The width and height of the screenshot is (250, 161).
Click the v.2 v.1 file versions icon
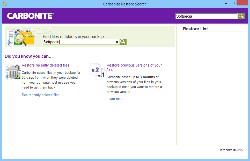tap(98, 71)
